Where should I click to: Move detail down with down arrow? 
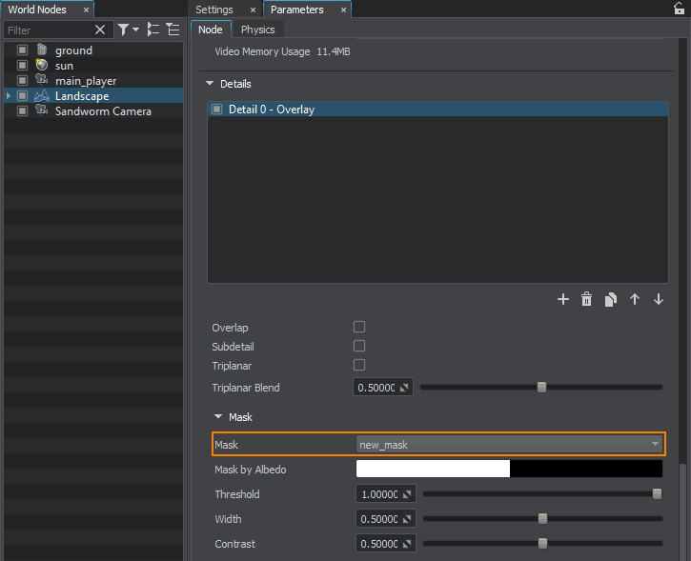(x=659, y=299)
